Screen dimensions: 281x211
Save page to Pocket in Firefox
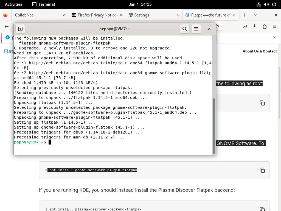pyautogui.click(x=245, y=27)
